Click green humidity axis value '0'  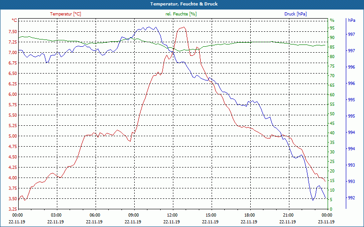331,209
